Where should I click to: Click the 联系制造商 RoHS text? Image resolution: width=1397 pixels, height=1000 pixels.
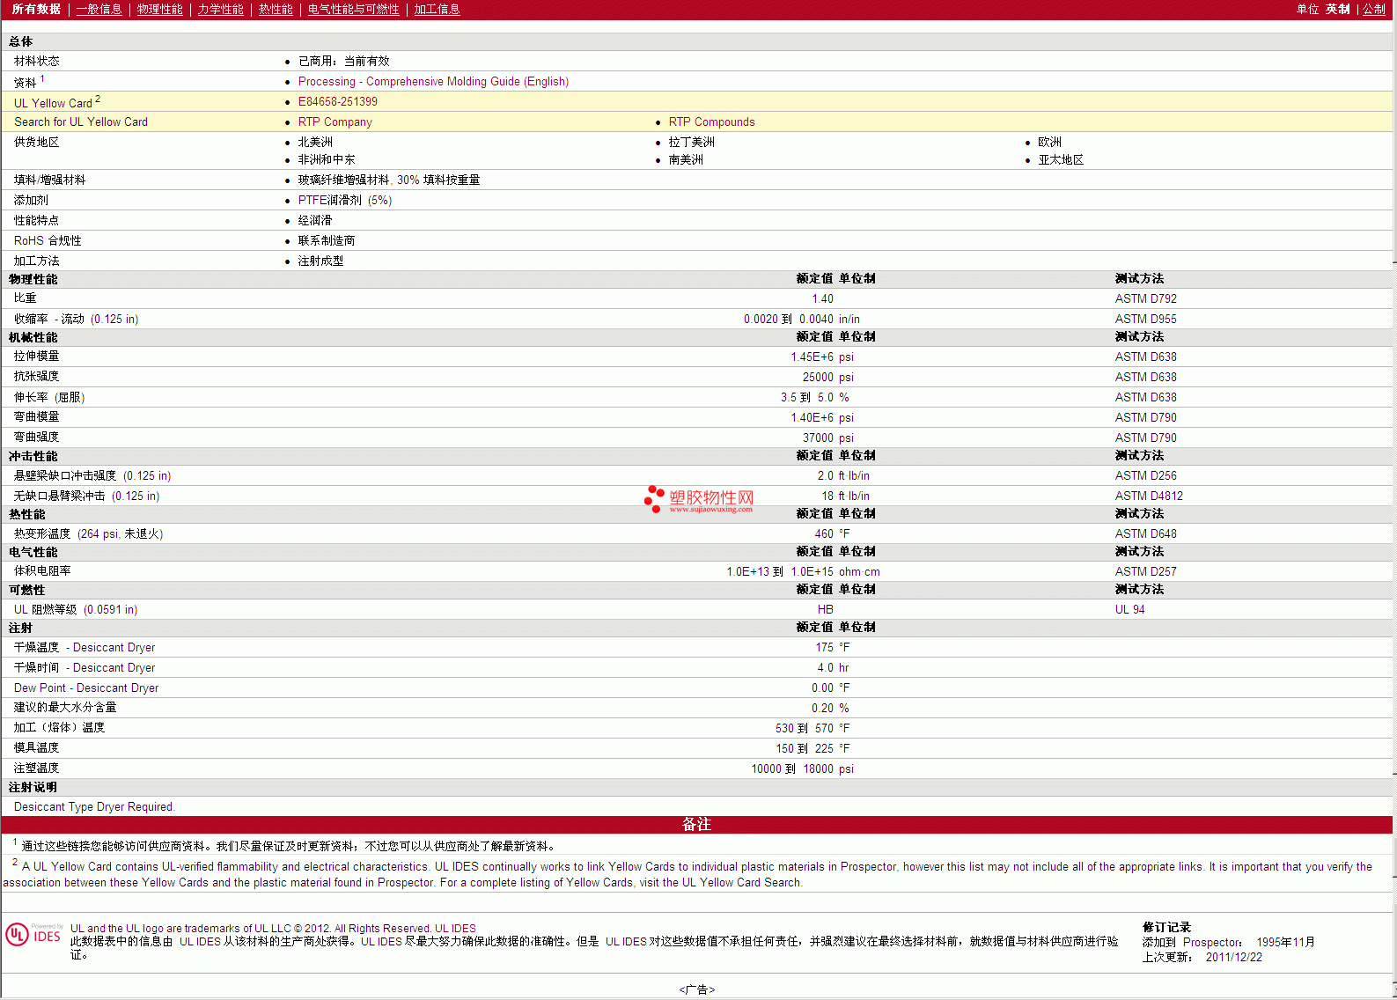[327, 241]
